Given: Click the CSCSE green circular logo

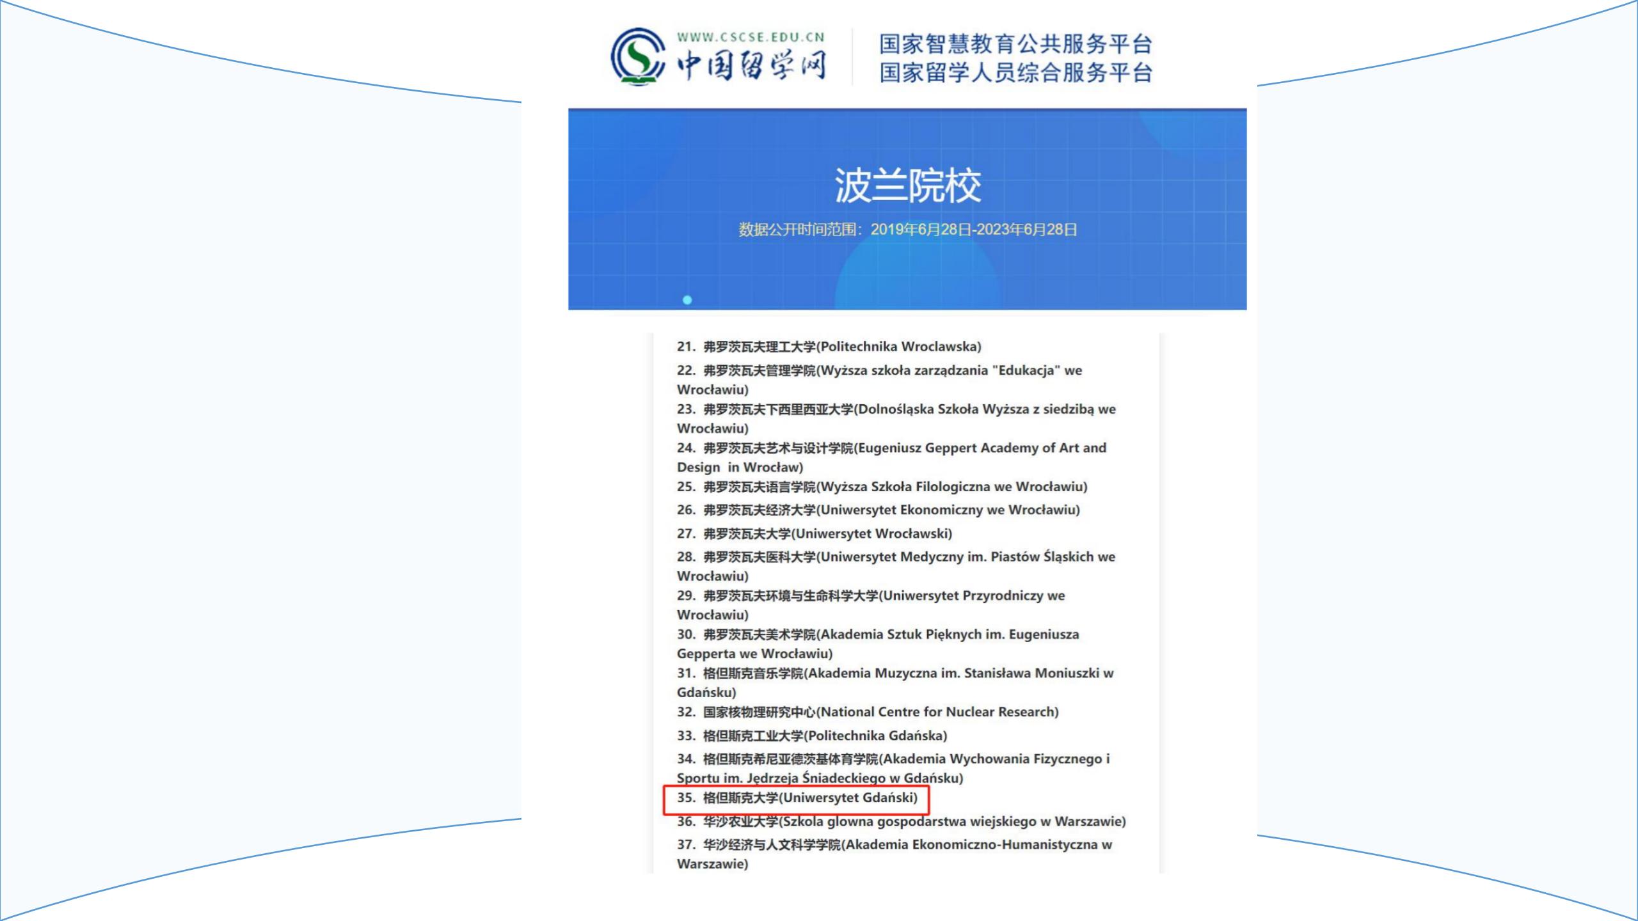Looking at the screenshot, I should tap(638, 56).
